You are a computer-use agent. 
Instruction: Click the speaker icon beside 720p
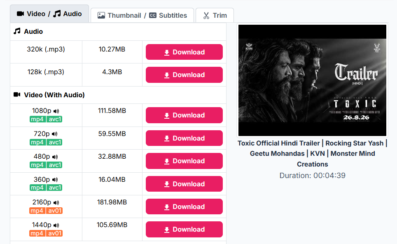[x=55, y=134]
